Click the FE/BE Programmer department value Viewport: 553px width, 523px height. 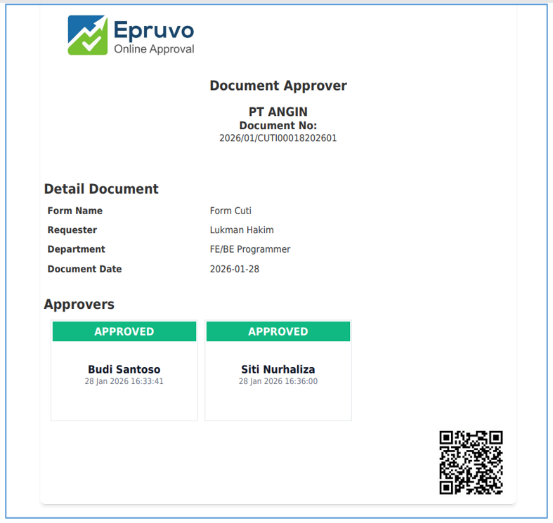click(x=250, y=249)
